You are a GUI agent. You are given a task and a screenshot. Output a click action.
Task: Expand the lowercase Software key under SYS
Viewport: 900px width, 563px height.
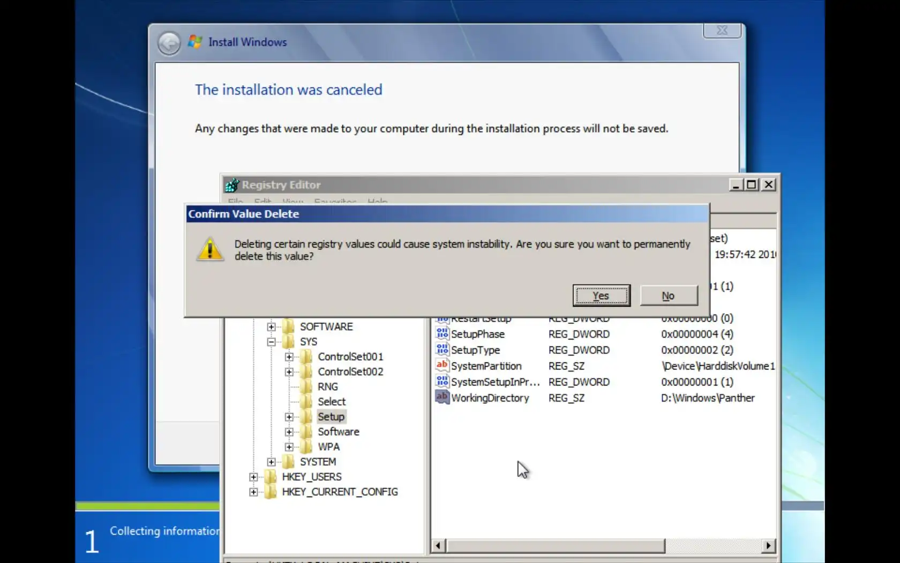coord(289,432)
